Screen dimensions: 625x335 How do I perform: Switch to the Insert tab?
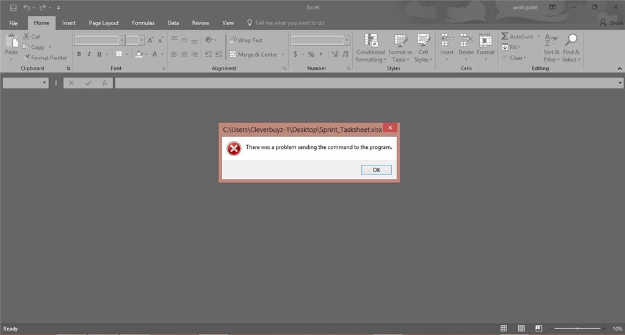coord(69,23)
